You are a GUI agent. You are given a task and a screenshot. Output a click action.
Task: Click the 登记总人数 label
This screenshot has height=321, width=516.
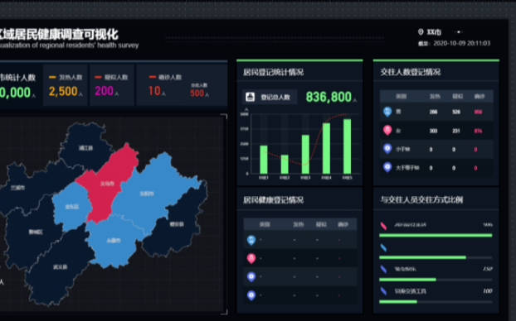pyautogui.click(x=275, y=97)
